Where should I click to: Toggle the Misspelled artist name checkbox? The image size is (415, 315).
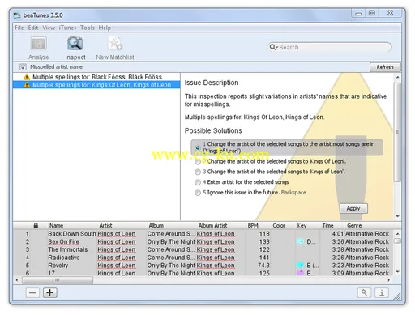(x=23, y=66)
